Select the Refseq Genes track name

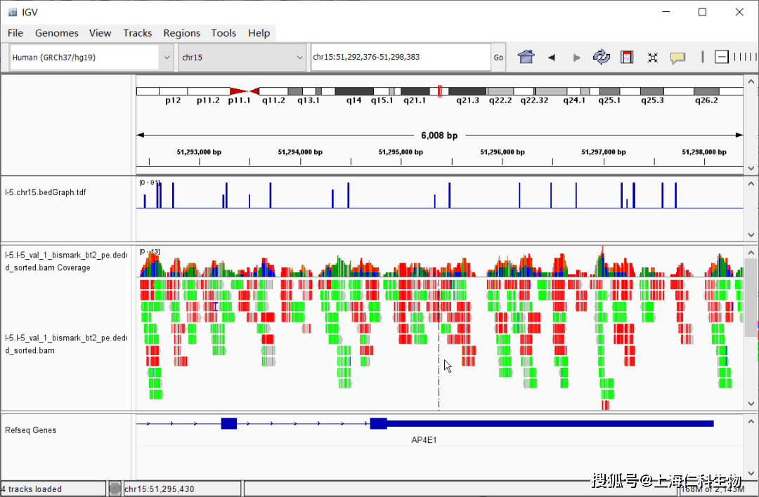(x=30, y=430)
